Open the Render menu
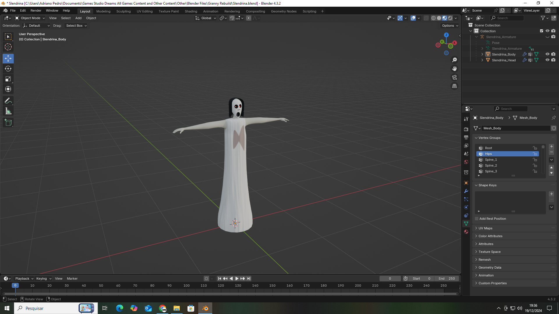 click(x=36, y=10)
